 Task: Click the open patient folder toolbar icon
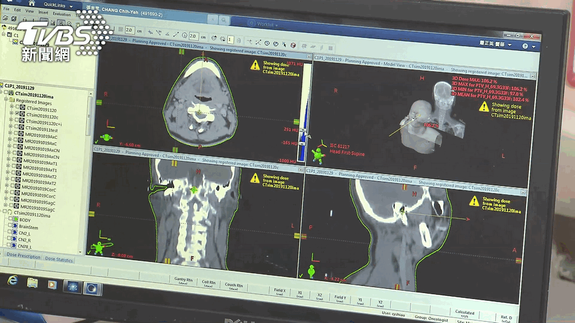point(5,17)
